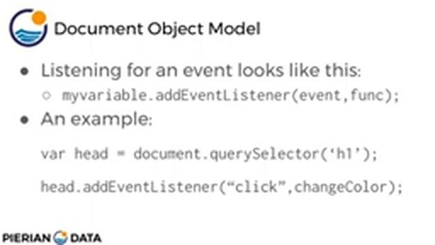Click the circular wave logo beside the title
The height and width of the screenshot is (245, 435).
point(29,27)
